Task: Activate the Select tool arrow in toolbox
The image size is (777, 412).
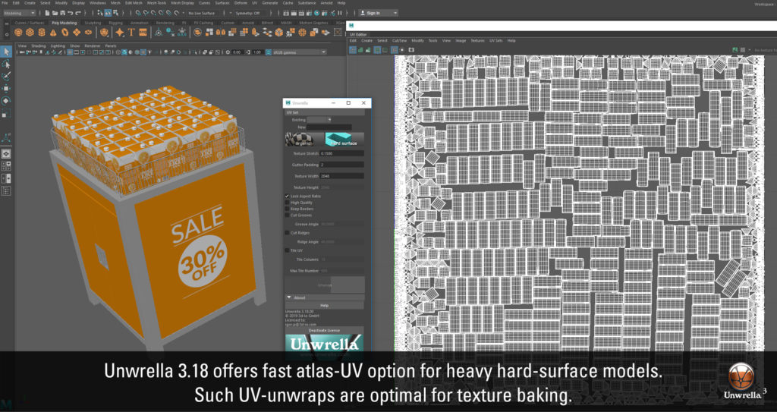Action: coord(6,52)
